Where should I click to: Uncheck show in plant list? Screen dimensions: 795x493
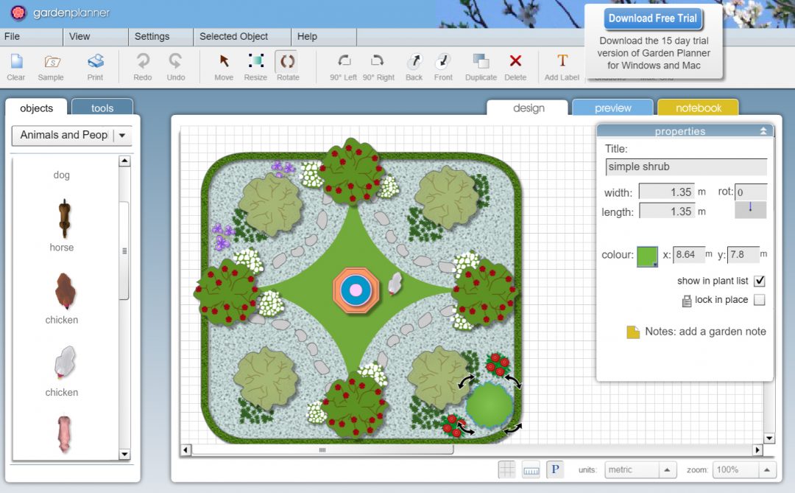(x=760, y=281)
